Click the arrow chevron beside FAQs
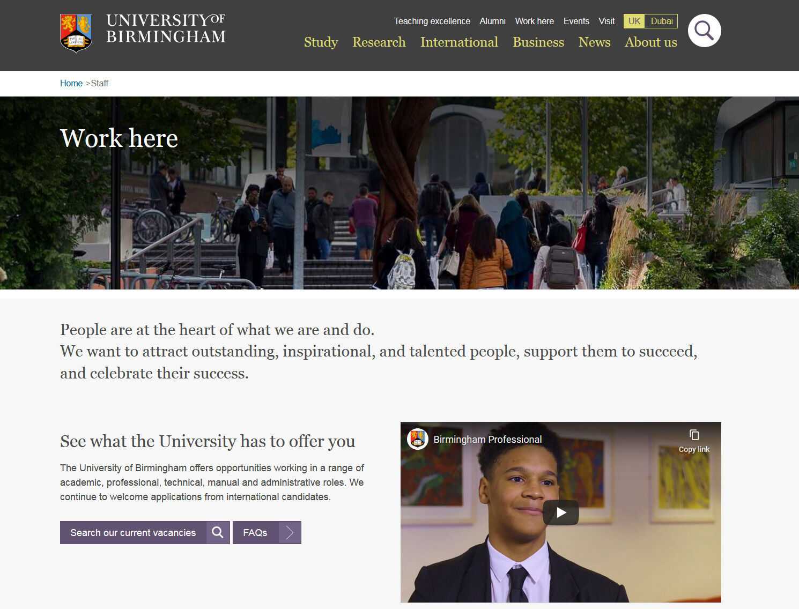 click(x=290, y=532)
